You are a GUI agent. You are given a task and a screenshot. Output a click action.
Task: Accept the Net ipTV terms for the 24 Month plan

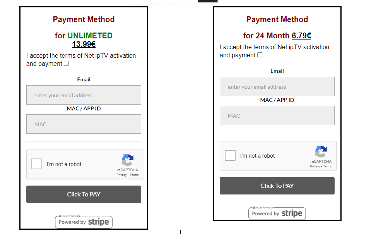coord(259,55)
